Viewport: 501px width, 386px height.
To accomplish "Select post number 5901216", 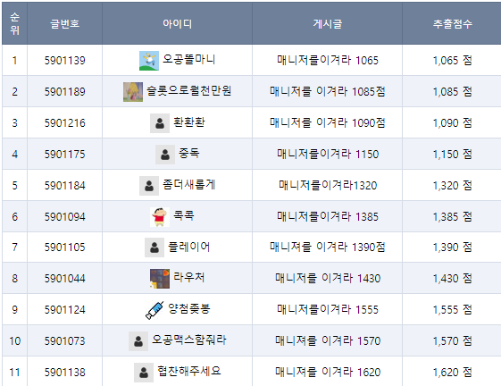I will [65, 122].
